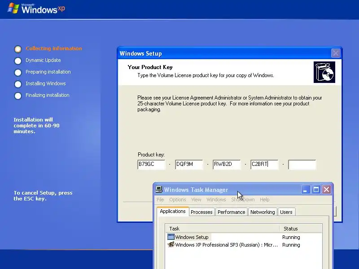The height and width of the screenshot is (269, 359).
Task: Click the Windows XP flag logo
Action: (13, 8)
